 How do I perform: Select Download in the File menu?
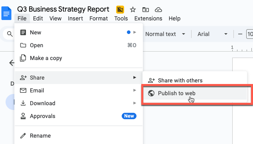tap(79, 103)
